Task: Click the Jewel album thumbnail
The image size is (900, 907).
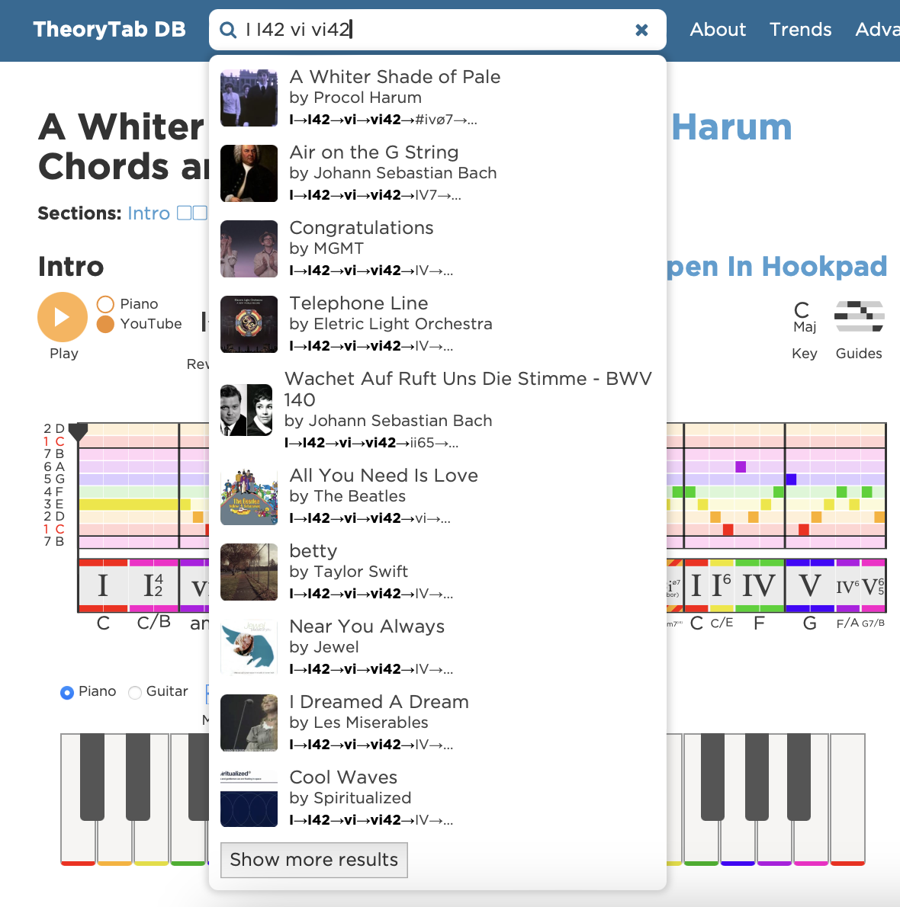Action: point(249,647)
